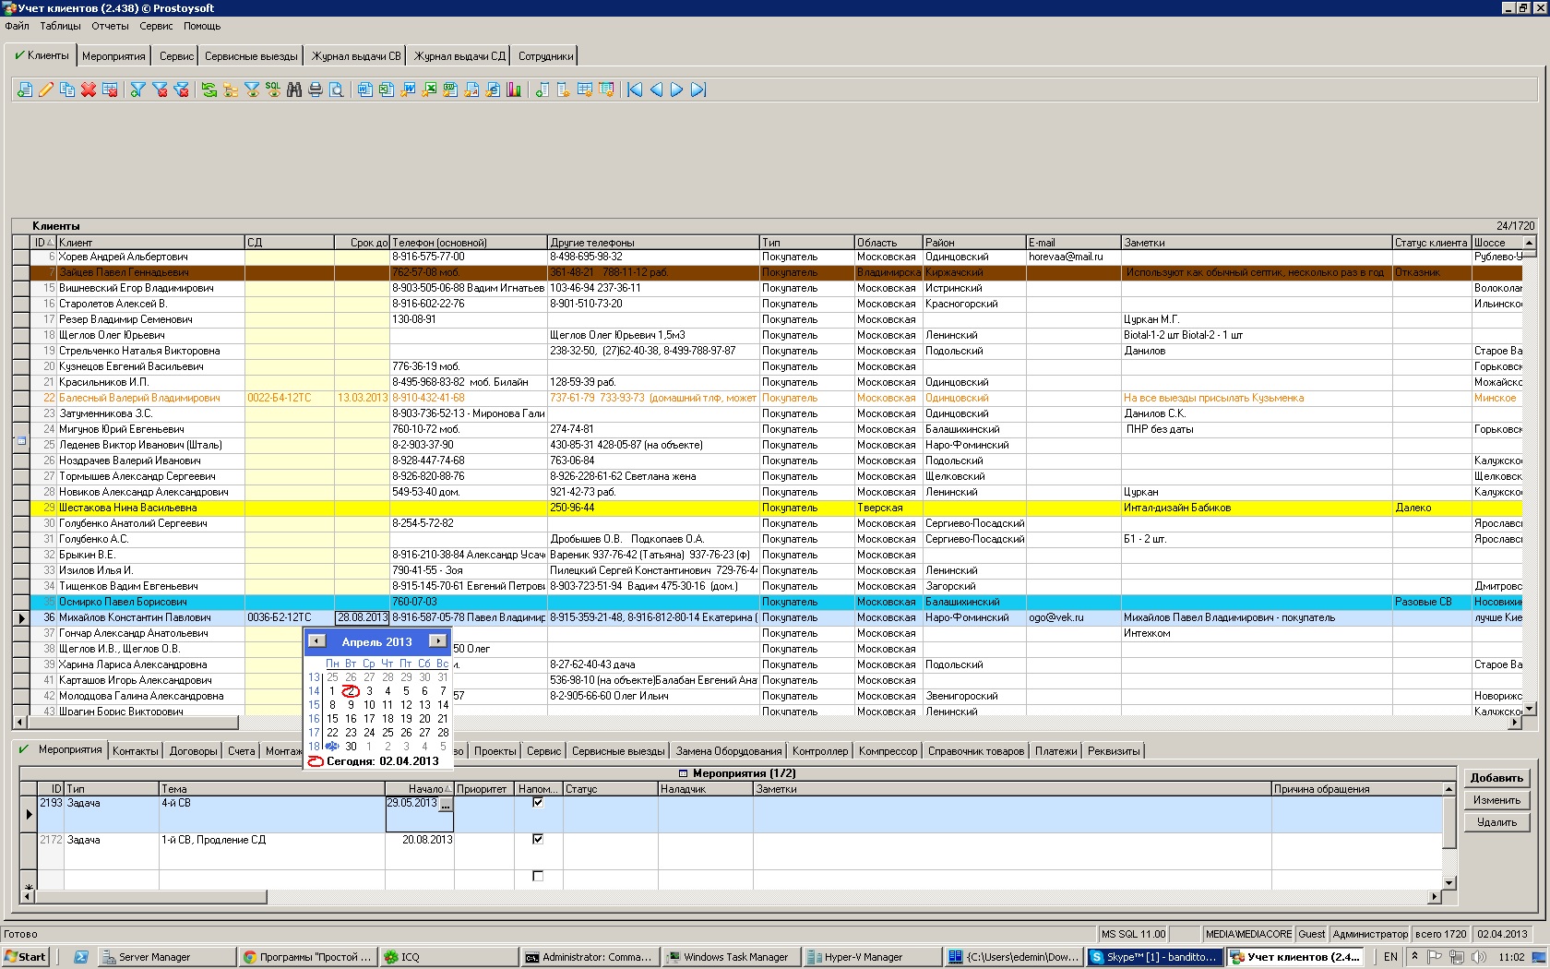Open print preview magnifier icon
Screen dimensions: 1550x969
tap(337, 90)
